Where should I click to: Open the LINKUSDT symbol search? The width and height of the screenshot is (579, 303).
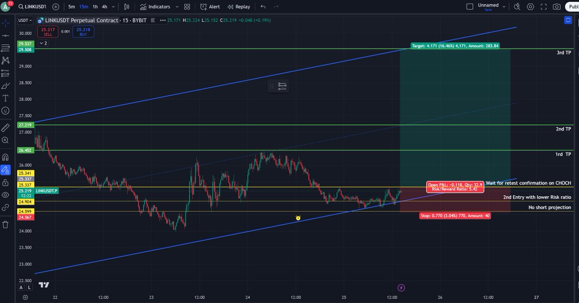(x=32, y=7)
